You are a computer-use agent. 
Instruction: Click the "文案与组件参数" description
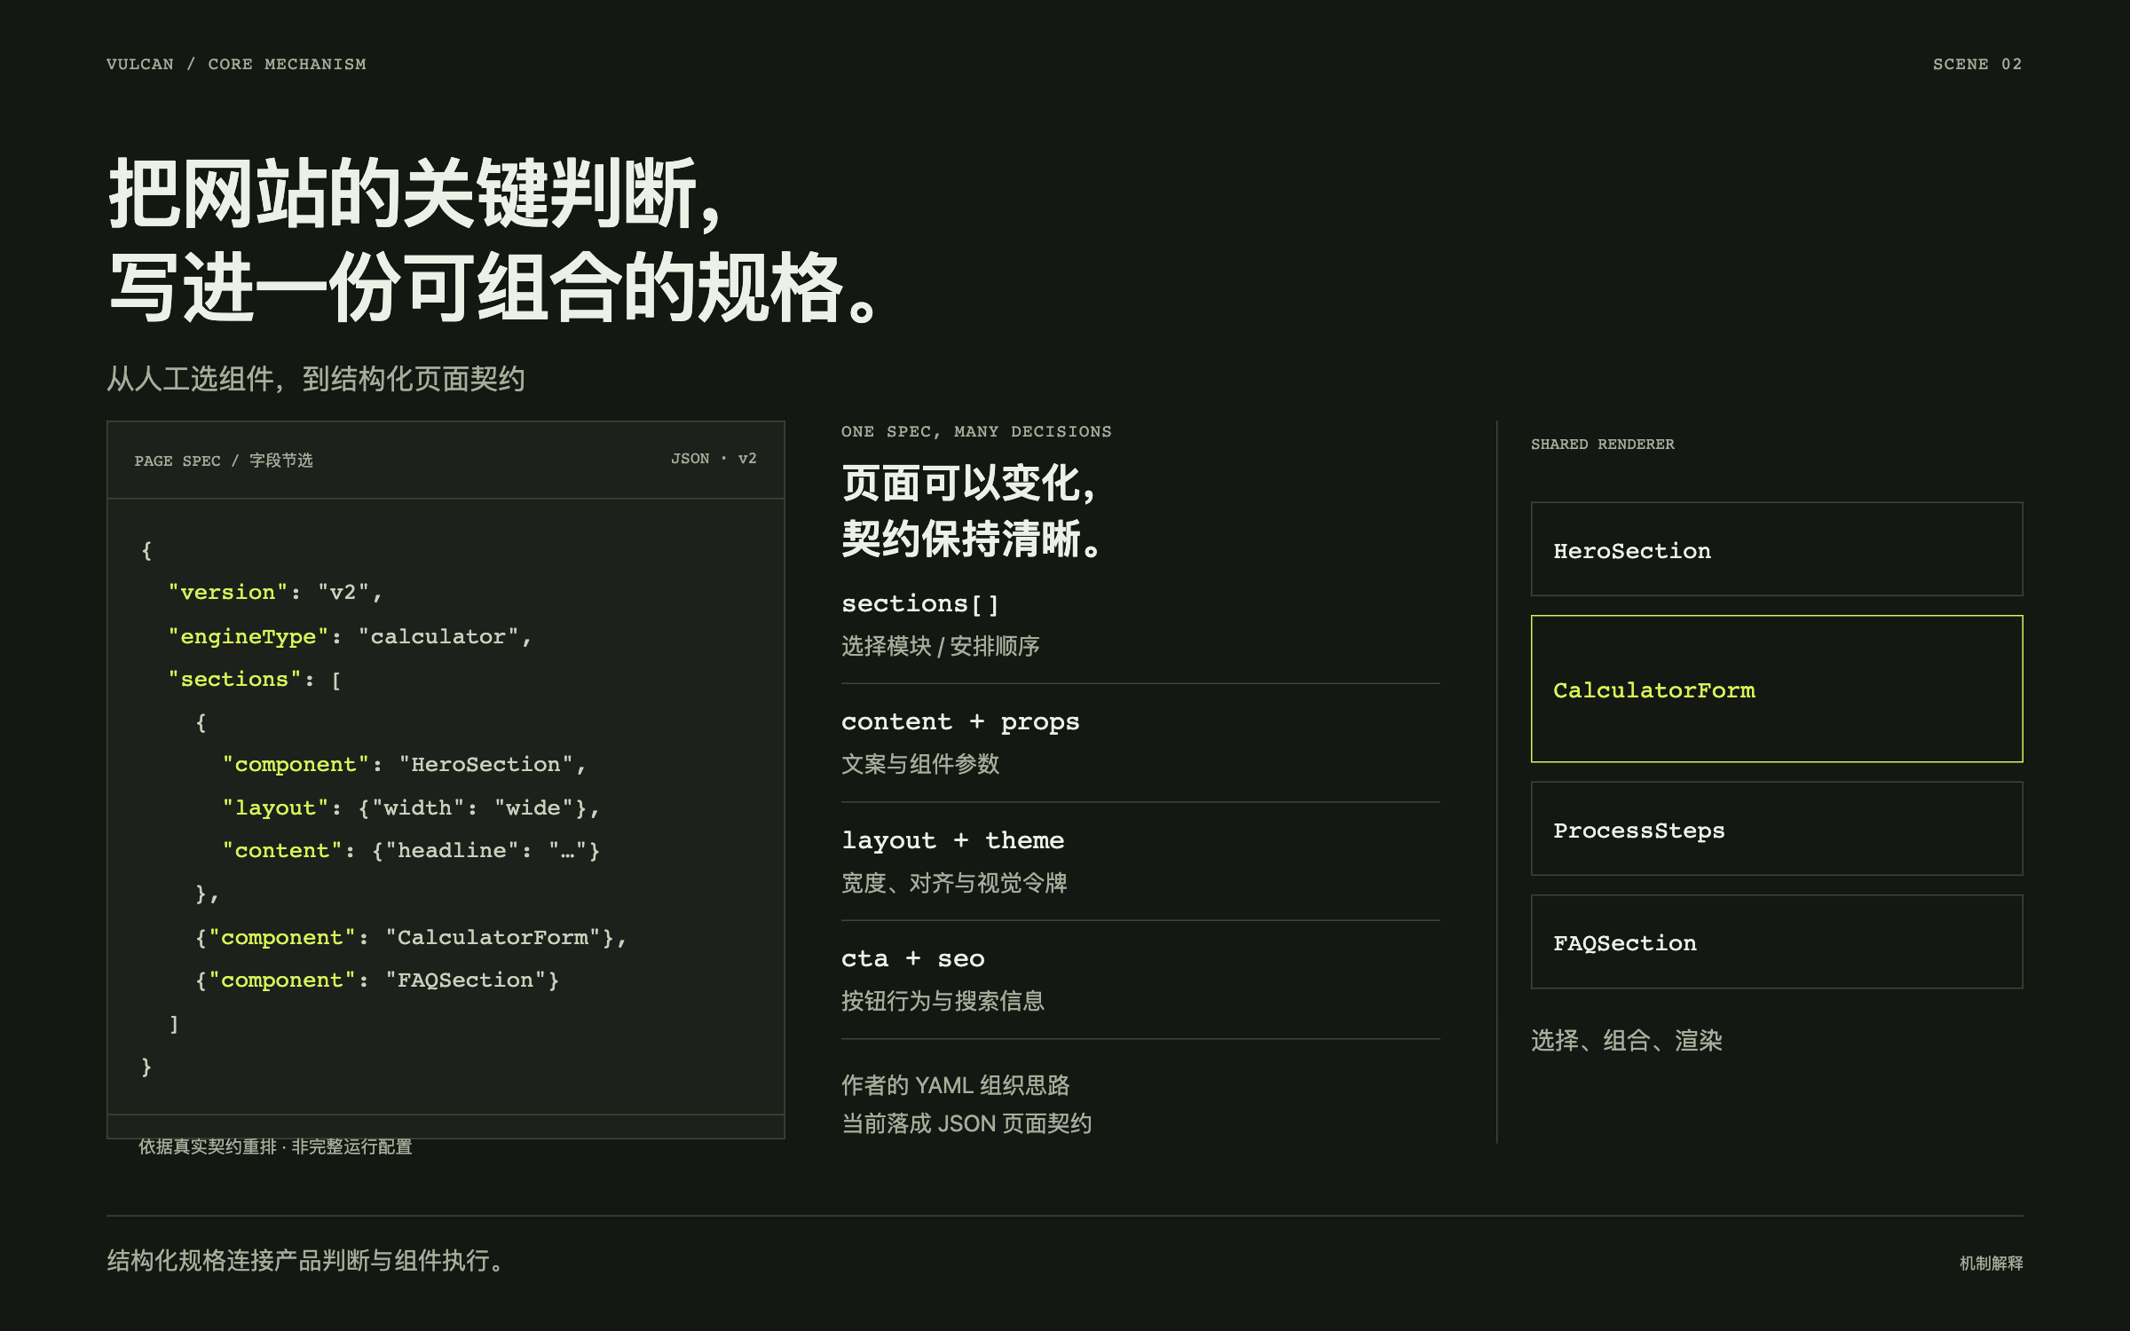click(x=920, y=764)
